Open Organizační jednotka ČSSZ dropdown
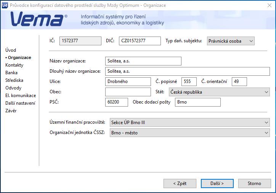This screenshot has height=193, width=276. point(189,132)
